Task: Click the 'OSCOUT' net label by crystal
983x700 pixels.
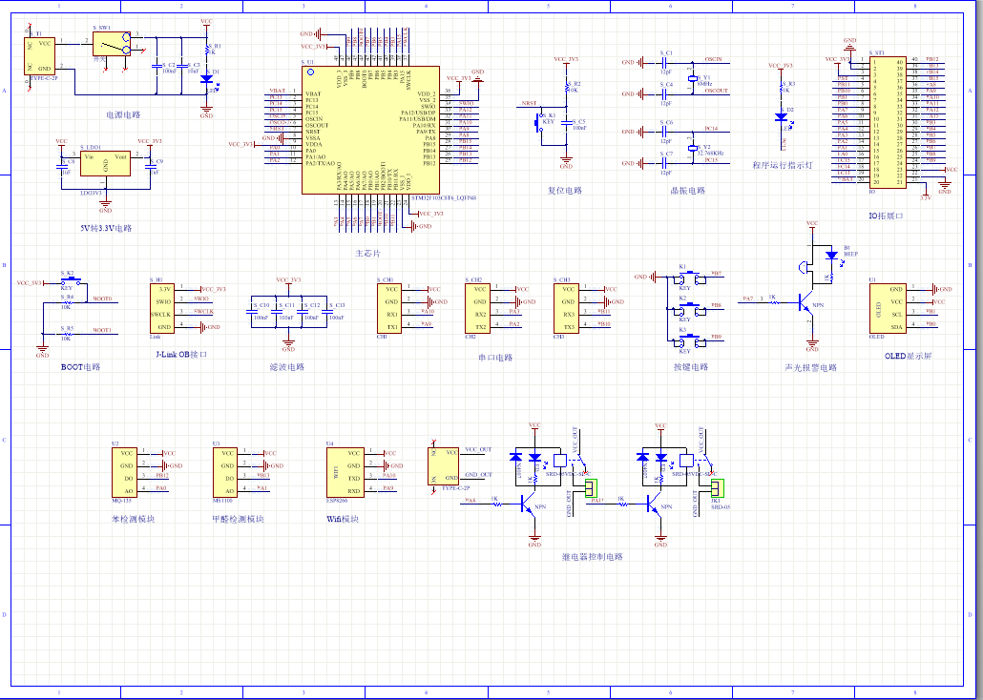Action: coord(717,91)
